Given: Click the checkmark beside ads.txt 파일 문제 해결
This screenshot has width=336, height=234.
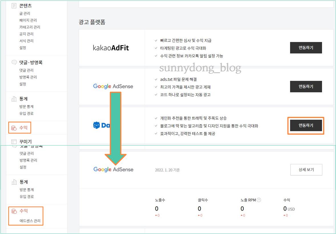Looking at the screenshot, I should [156, 79].
